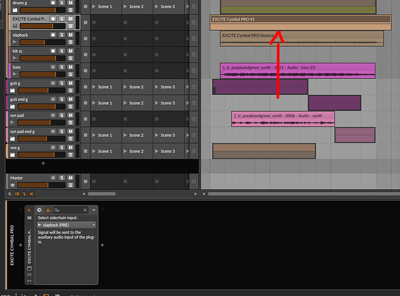Open the plugin window icon on device sidebar
The width and height of the screenshot is (400, 296).
tap(30, 268)
